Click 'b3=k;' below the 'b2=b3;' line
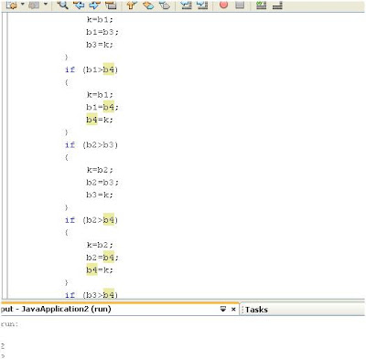 (100, 195)
